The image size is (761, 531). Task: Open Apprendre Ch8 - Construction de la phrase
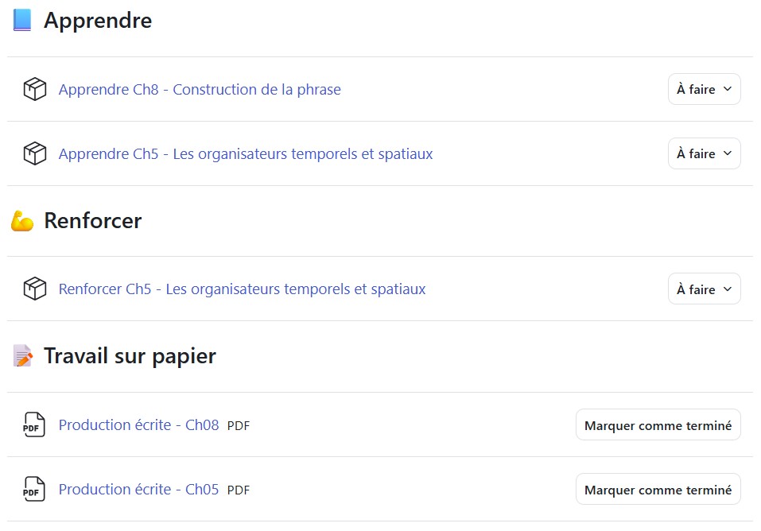(x=200, y=89)
